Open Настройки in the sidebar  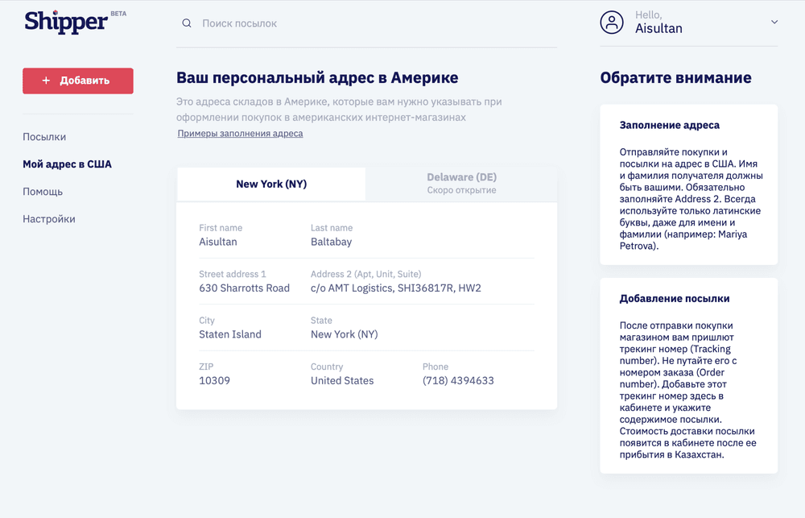coord(49,218)
